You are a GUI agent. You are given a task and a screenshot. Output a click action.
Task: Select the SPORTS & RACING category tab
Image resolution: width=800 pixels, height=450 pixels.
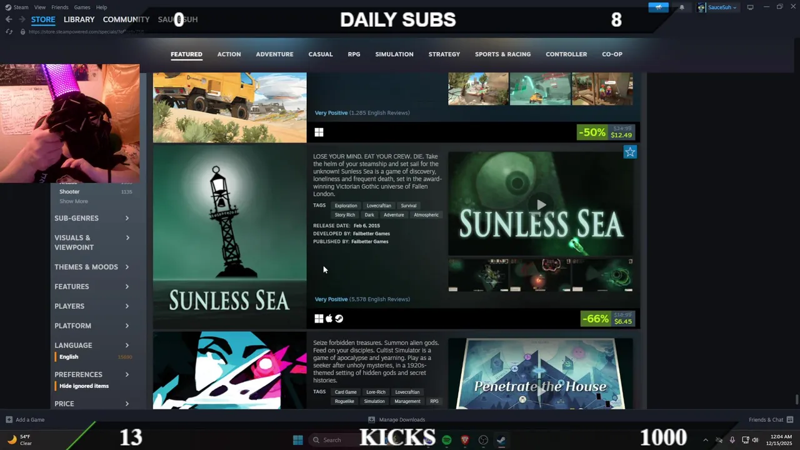(x=502, y=54)
